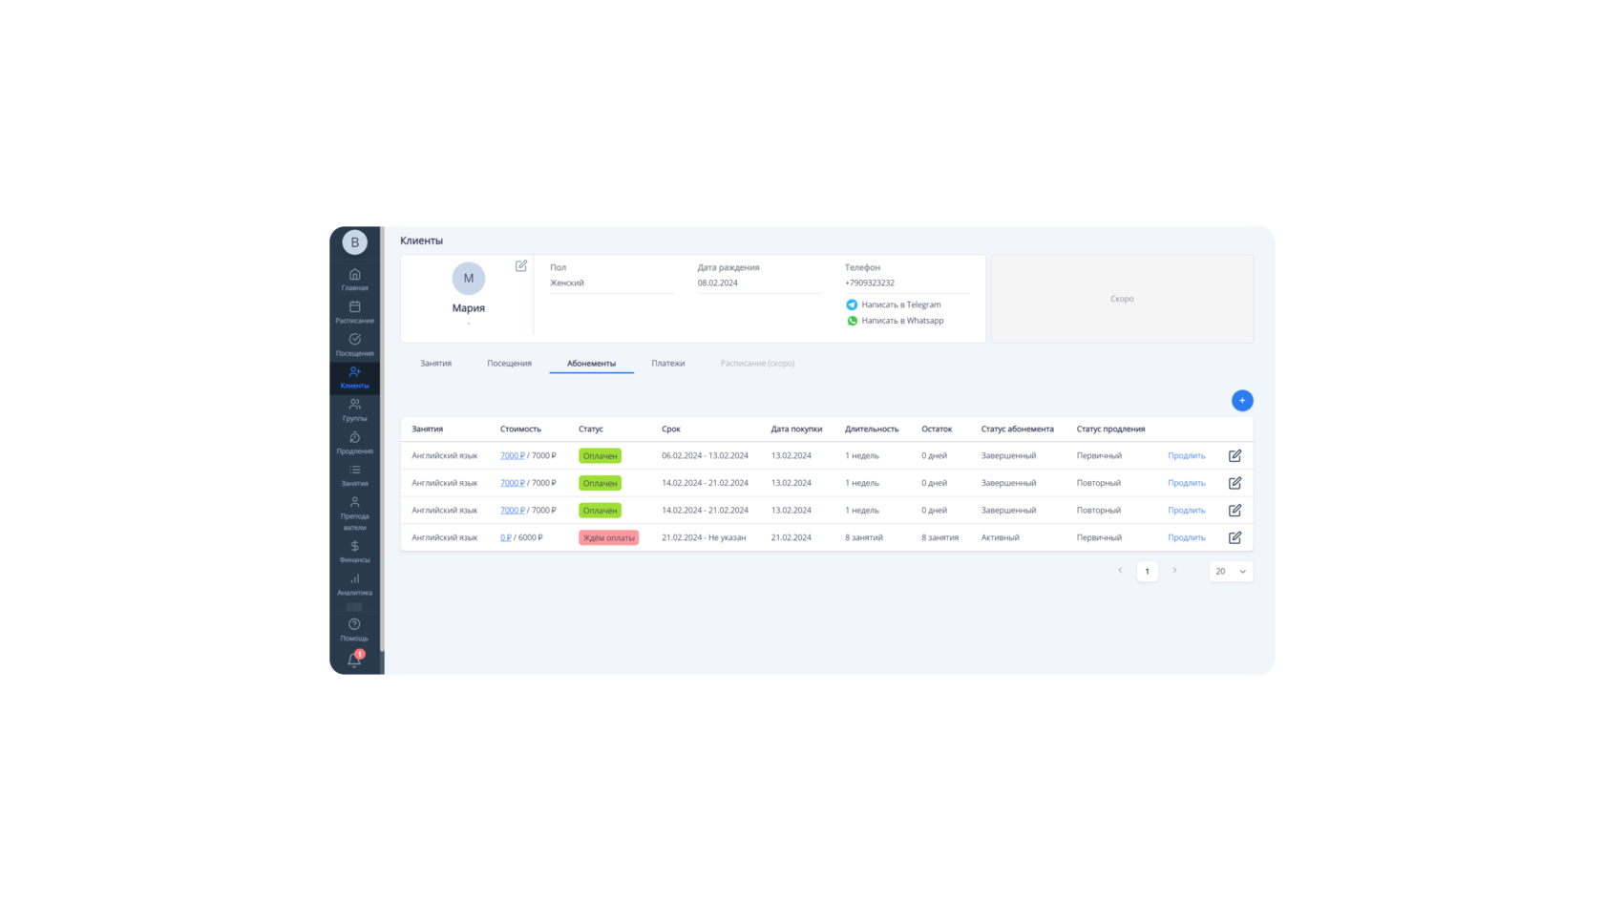Select the Преподаватели teachers icon

354,500
